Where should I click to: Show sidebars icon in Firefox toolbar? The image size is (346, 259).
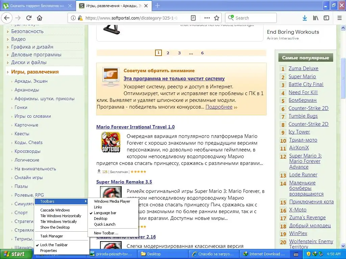[326, 18]
